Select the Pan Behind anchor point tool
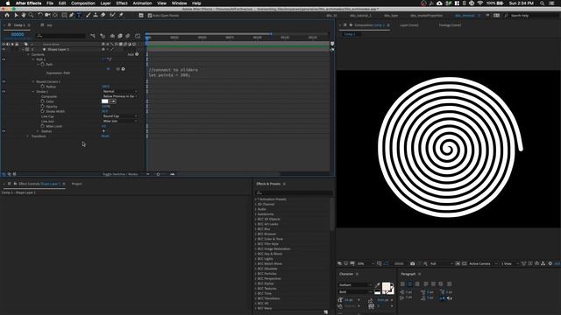 point(55,16)
